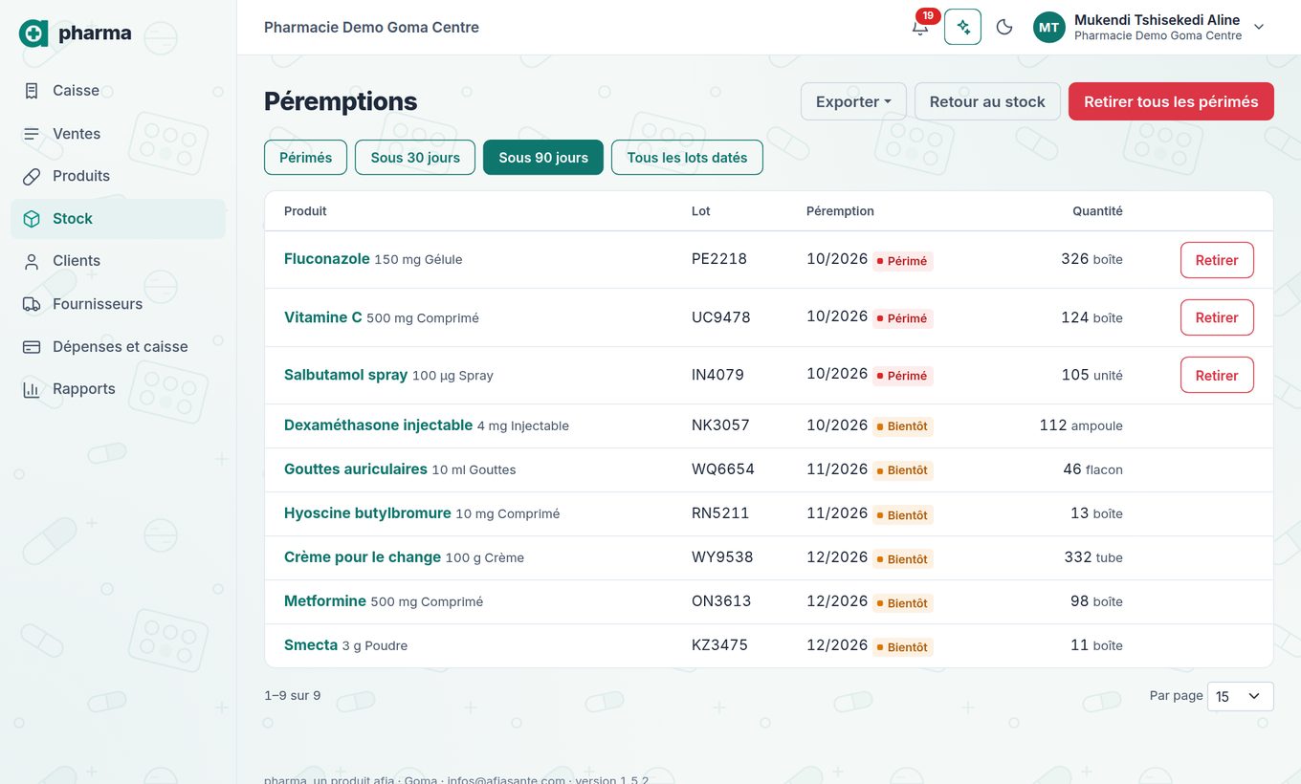Screen dimensions: 1301x784
Task: Click the 1–9 sur 9 pagination text
Action: (293, 696)
